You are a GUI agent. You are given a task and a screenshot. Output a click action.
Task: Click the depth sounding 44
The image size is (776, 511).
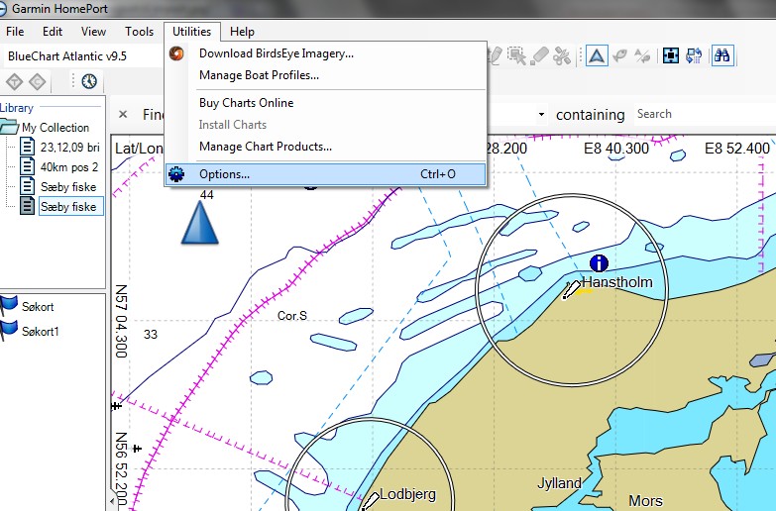pyautogui.click(x=207, y=195)
